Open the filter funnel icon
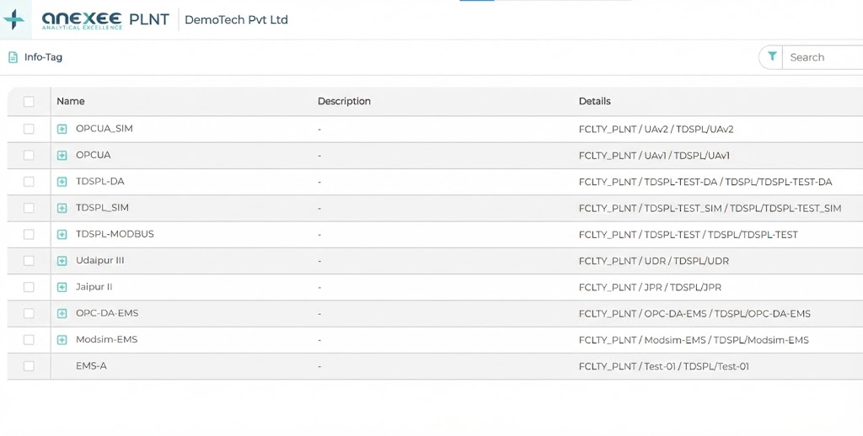The image size is (863, 436). (772, 57)
